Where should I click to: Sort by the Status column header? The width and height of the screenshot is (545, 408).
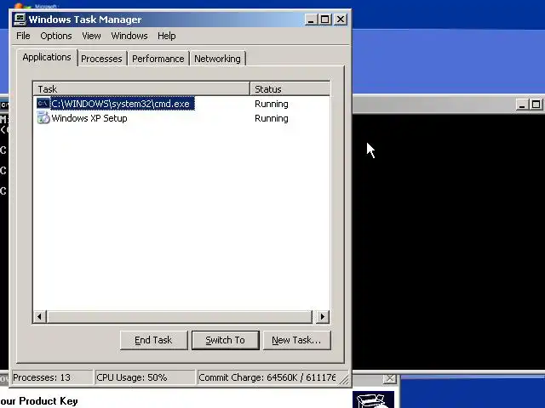coord(290,89)
